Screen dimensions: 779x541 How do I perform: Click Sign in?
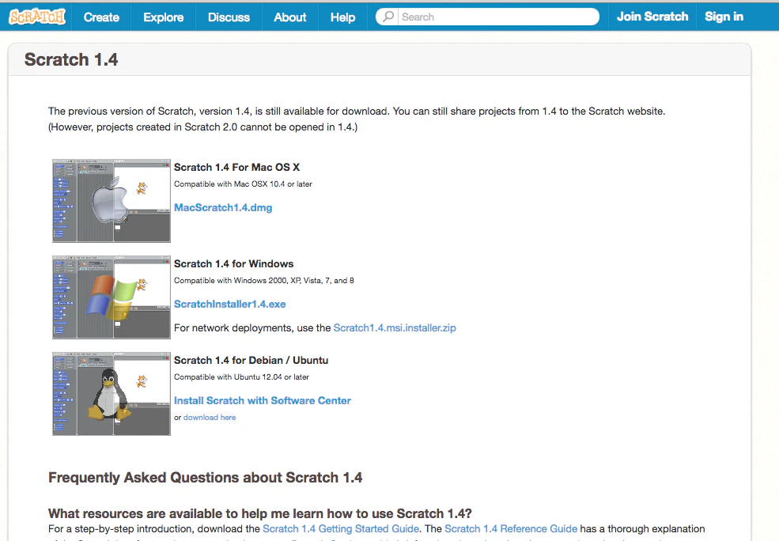[x=724, y=17]
